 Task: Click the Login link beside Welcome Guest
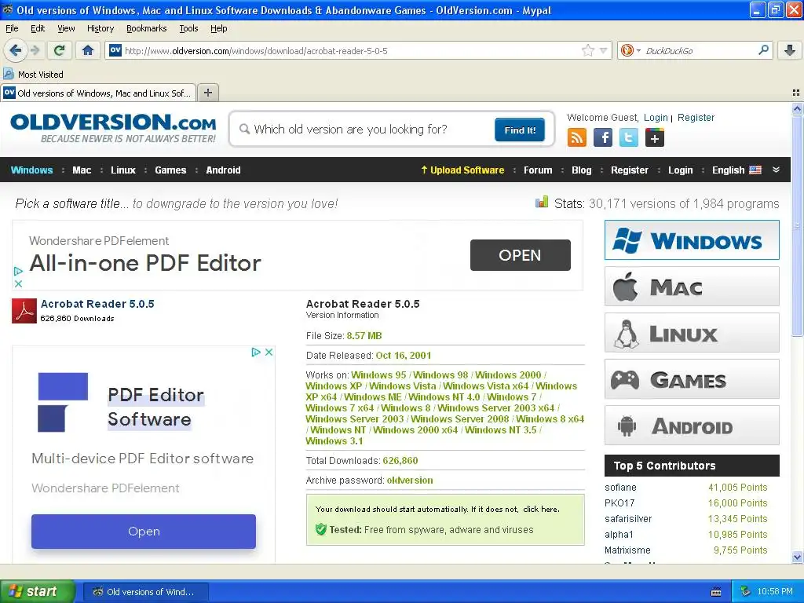click(x=656, y=118)
